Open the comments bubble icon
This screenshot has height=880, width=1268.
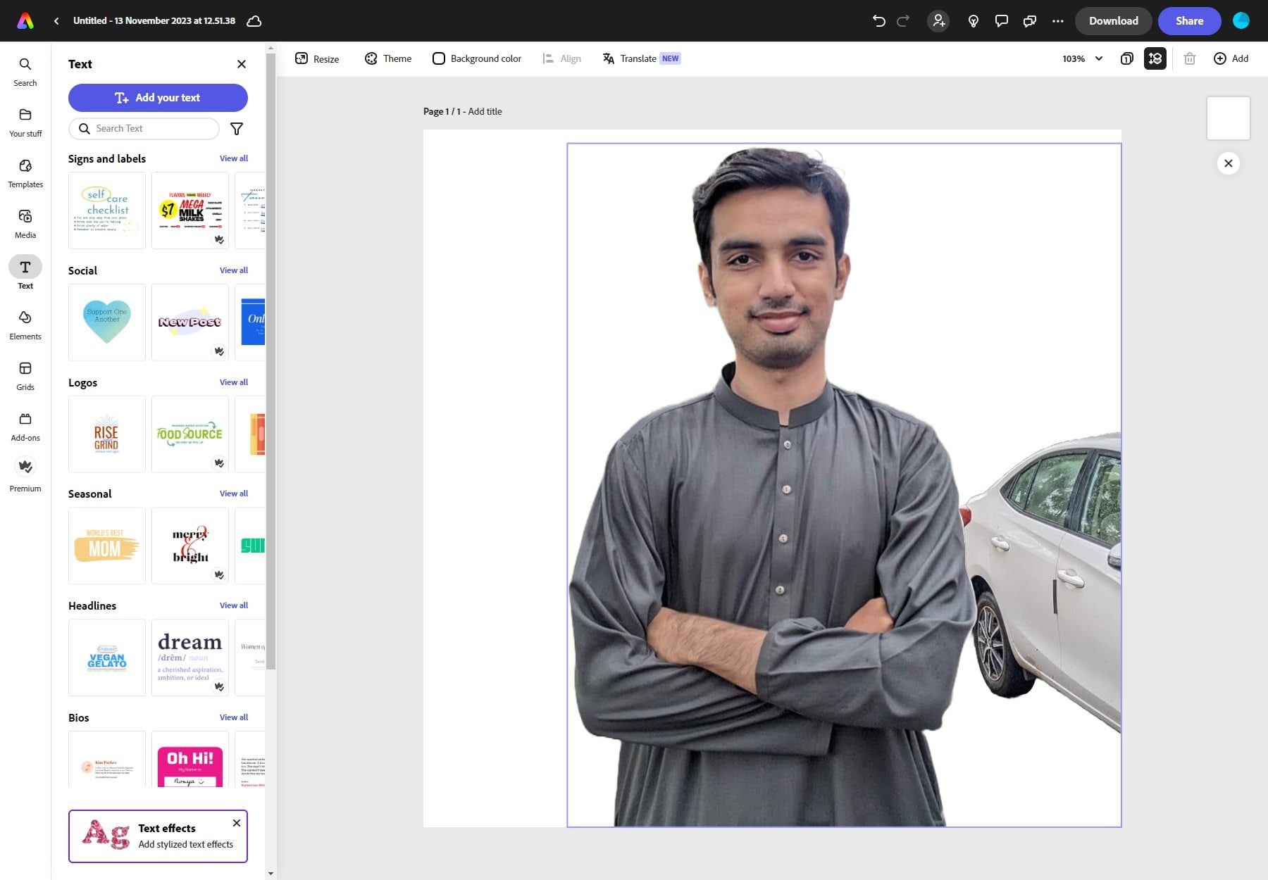[x=1000, y=20]
